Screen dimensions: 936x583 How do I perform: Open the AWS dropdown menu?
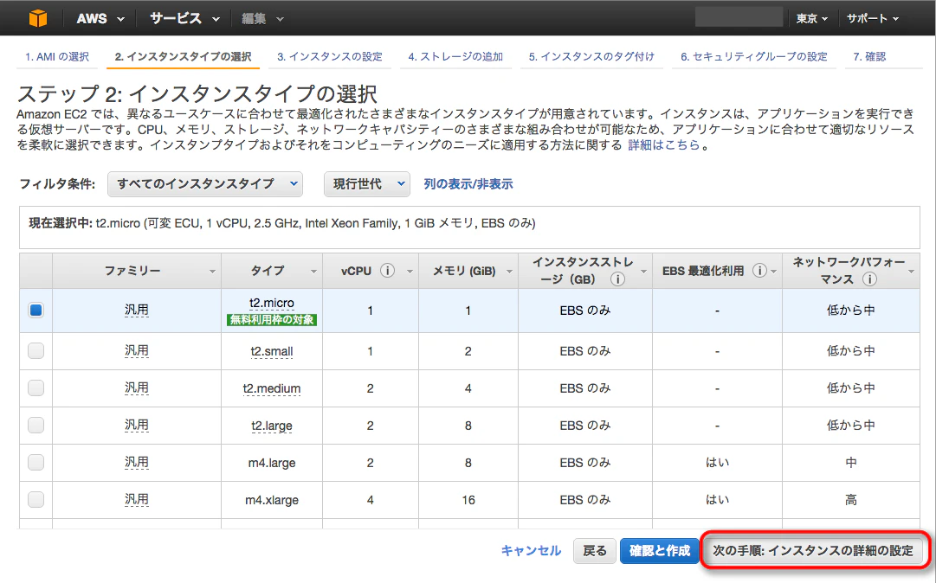[100, 18]
